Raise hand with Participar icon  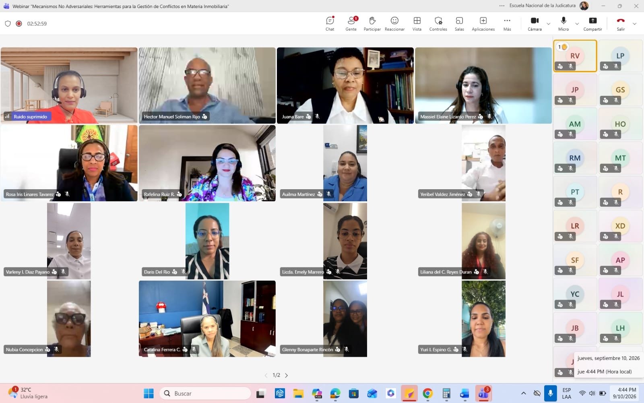point(372,24)
